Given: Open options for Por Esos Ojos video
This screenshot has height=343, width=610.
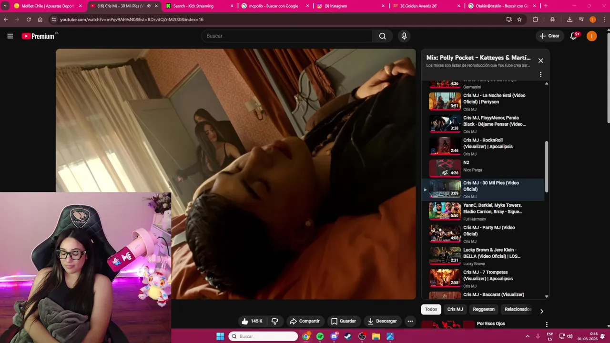Looking at the screenshot, I should (x=547, y=324).
